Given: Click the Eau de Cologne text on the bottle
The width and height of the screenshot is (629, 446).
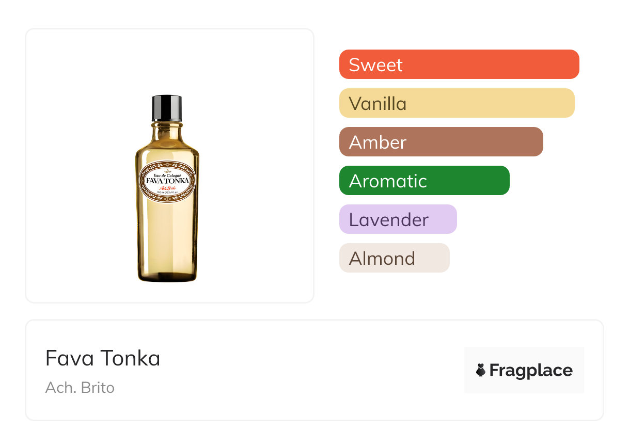Looking at the screenshot, I should [x=167, y=175].
